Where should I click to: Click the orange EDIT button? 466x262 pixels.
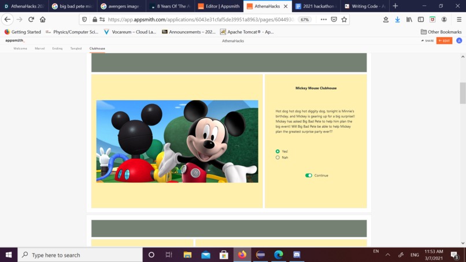[x=444, y=40]
